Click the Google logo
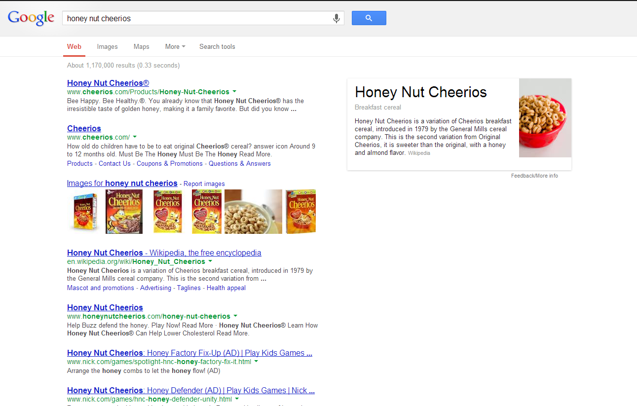The width and height of the screenshot is (637, 406). click(x=31, y=18)
